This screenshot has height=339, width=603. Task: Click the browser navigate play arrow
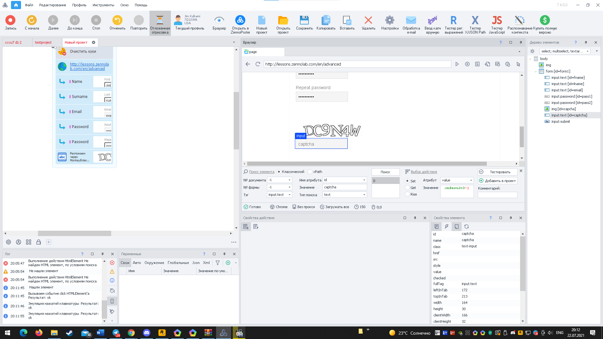coord(457,64)
